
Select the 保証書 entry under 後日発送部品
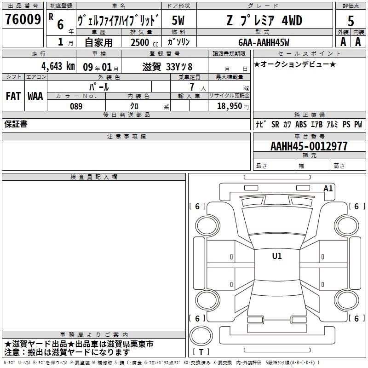tap(16, 124)
